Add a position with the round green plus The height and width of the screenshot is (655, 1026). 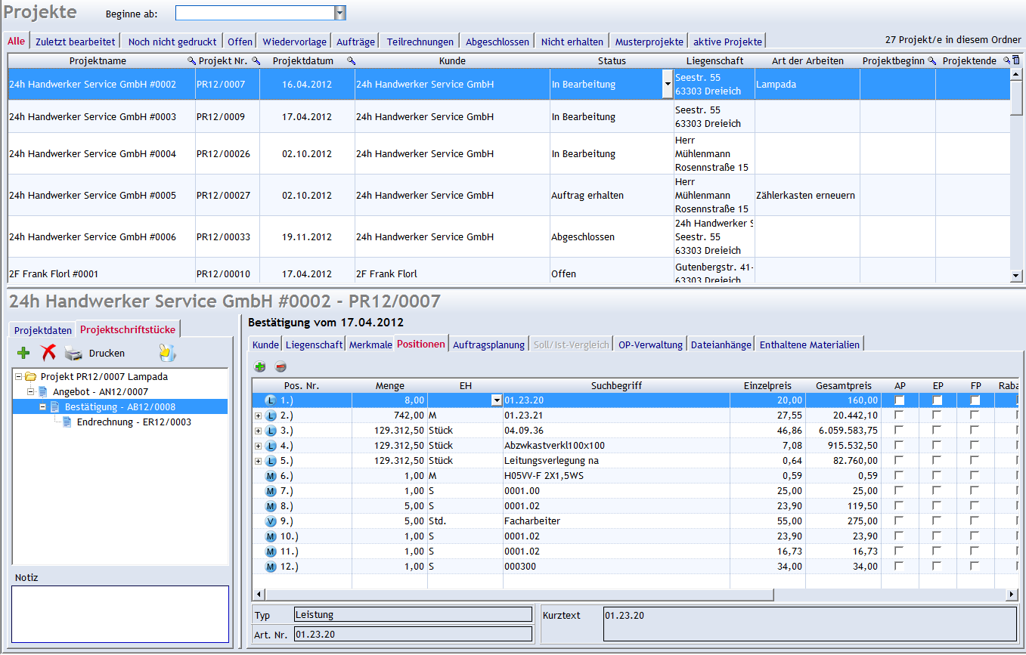(x=260, y=367)
